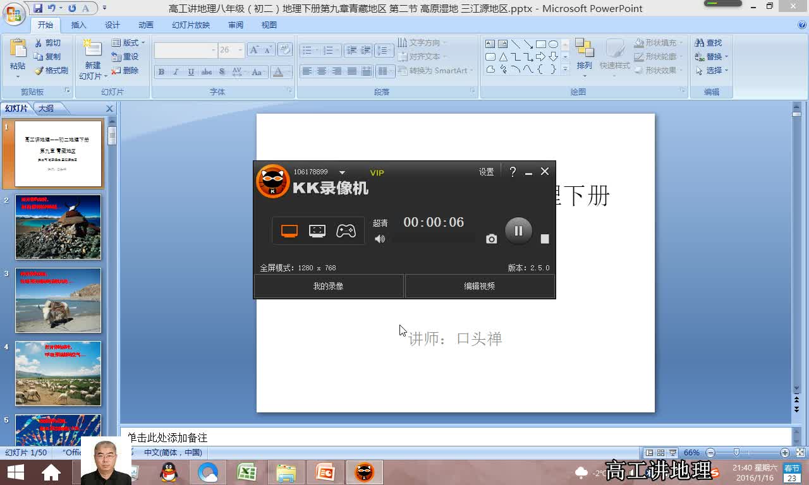
Task: Select the straight line shape tool
Action: coord(516,44)
